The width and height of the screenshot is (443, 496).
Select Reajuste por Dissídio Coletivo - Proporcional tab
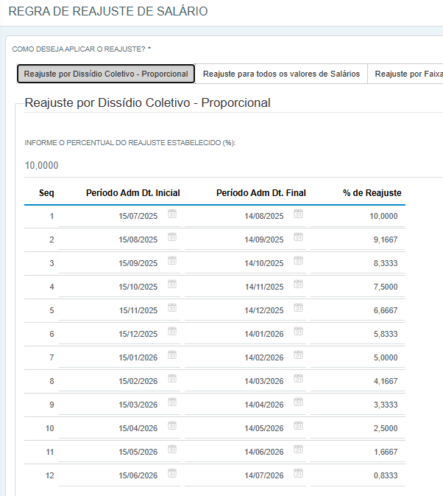(x=106, y=74)
